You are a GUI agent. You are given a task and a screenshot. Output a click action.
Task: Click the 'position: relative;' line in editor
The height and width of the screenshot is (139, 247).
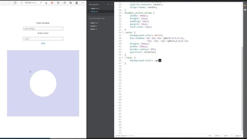click(143, 52)
